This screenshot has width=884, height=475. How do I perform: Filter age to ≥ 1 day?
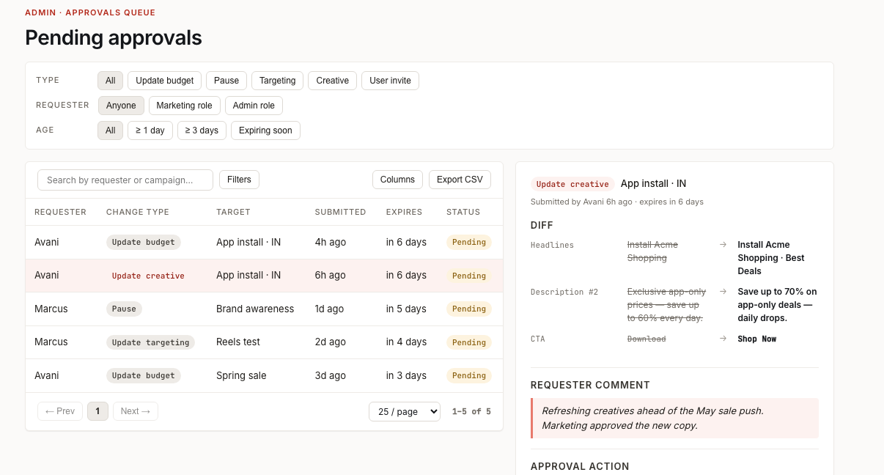click(150, 130)
